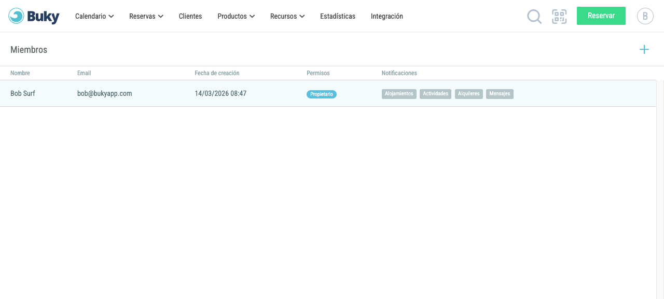Image resolution: width=664 pixels, height=299 pixels.
Task: Open the Integración section
Action: tap(387, 16)
